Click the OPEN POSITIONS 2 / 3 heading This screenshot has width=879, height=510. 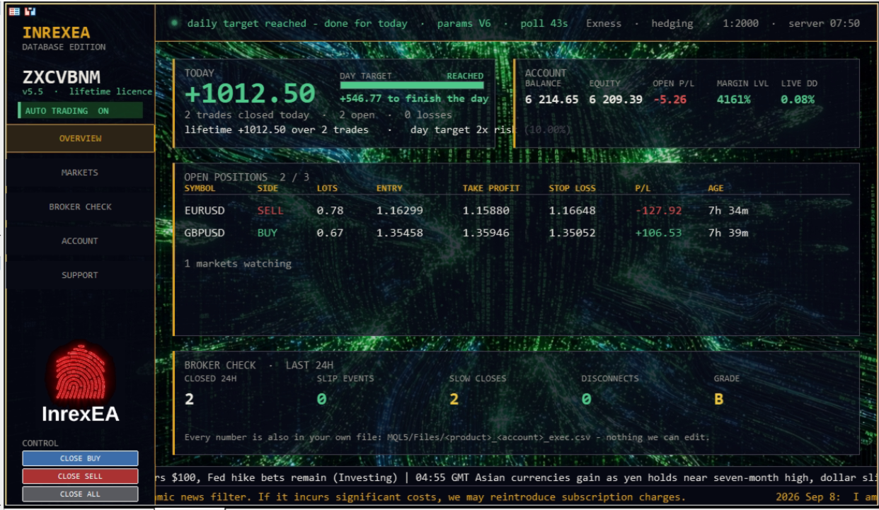pyautogui.click(x=247, y=177)
